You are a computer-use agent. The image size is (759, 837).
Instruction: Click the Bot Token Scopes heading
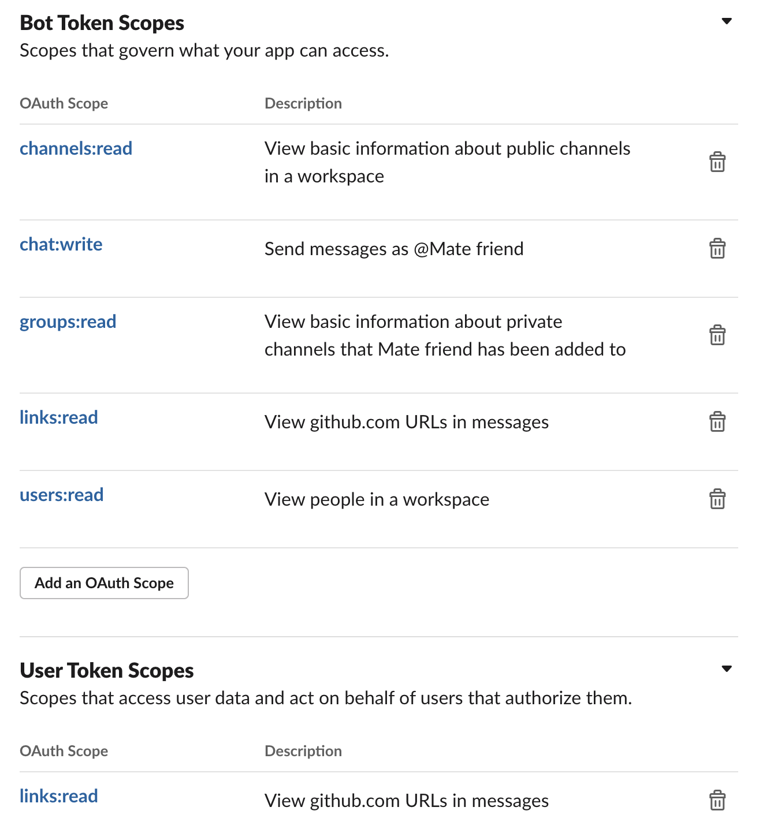tap(102, 23)
